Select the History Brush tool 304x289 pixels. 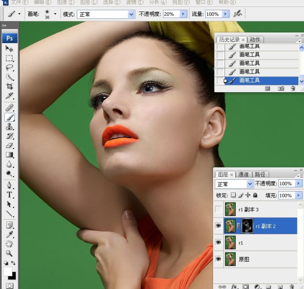pos(9,136)
